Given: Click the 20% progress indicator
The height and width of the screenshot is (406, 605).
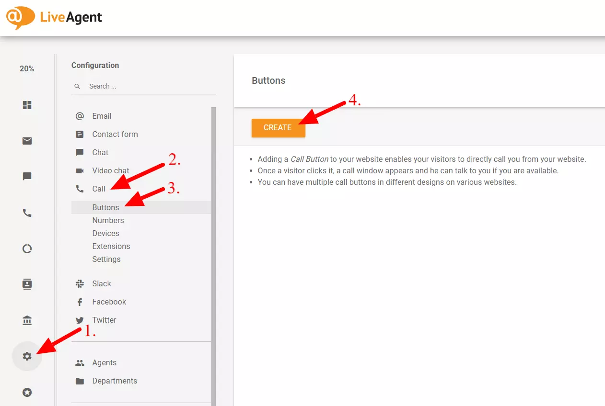Looking at the screenshot, I should [x=27, y=68].
